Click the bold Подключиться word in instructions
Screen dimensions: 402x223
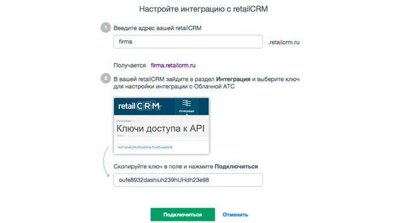(x=236, y=166)
